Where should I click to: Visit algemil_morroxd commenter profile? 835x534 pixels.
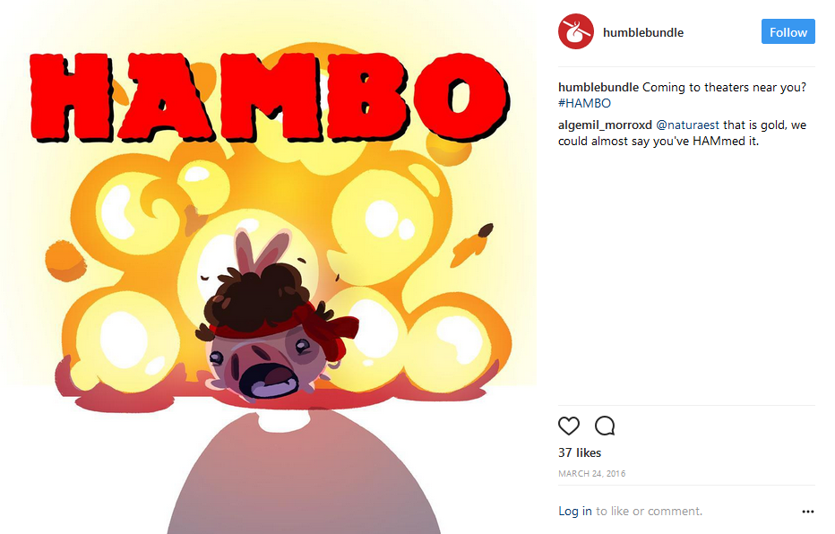[605, 125]
